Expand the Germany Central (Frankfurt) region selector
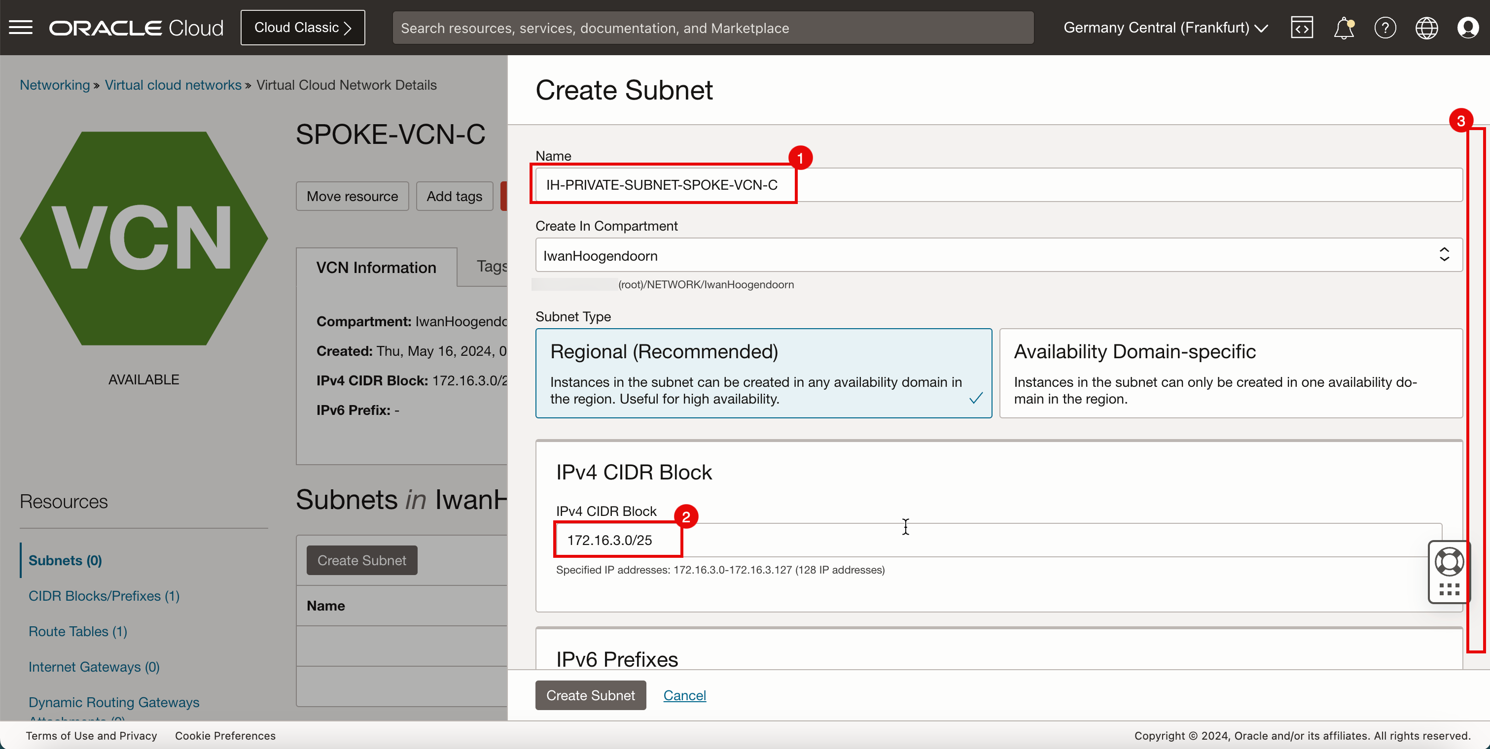Image resolution: width=1490 pixels, height=749 pixels. (1165, 27)
